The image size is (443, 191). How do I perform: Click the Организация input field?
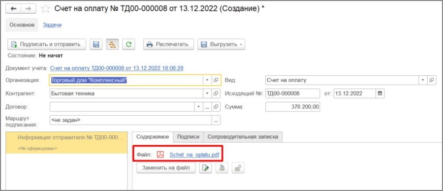pyautogui.click(x=126, y=80)
